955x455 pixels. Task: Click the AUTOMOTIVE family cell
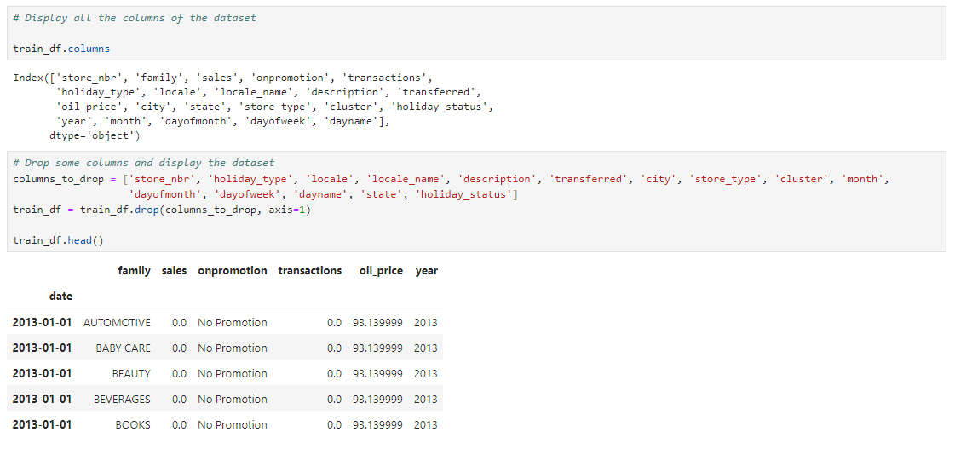click(117, 322)
